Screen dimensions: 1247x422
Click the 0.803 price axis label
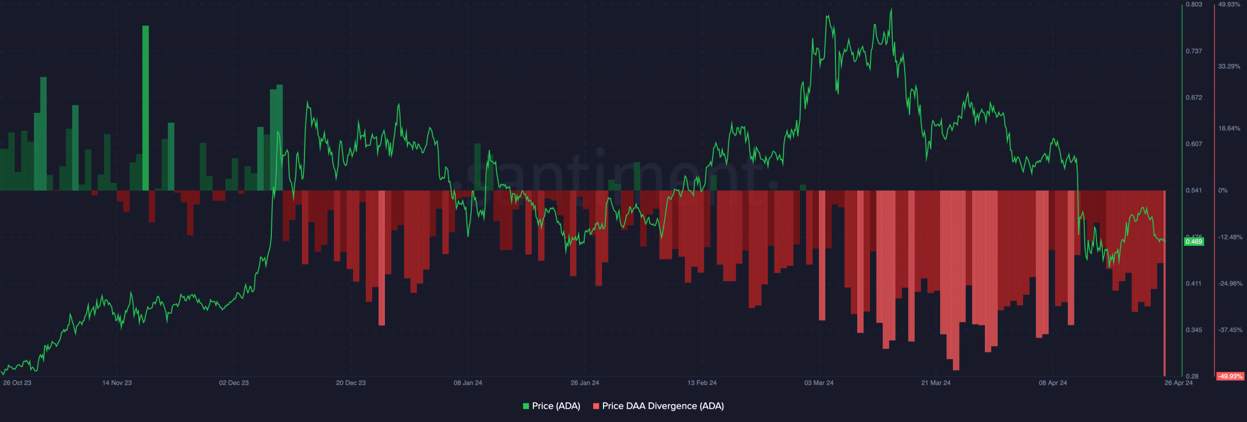(x=1194, y=4)
